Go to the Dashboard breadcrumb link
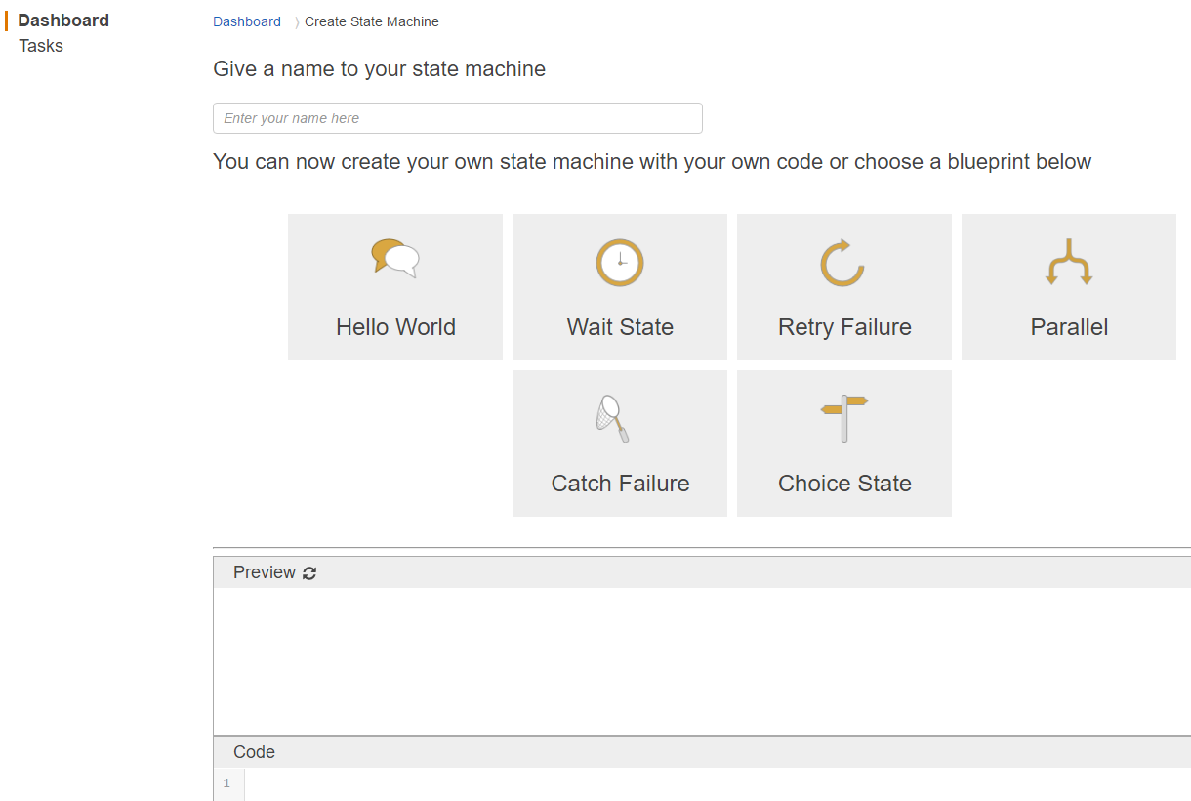 247,21
